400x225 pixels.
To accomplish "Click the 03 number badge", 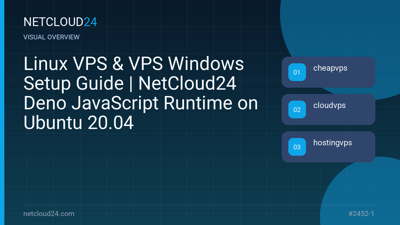I will [297, 147].
